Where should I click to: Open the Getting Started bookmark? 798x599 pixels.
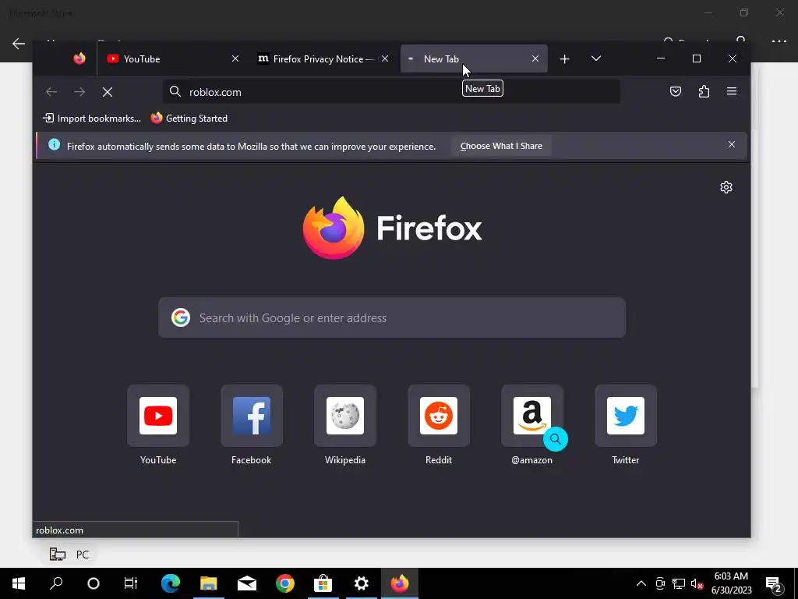tap(189, 119)
